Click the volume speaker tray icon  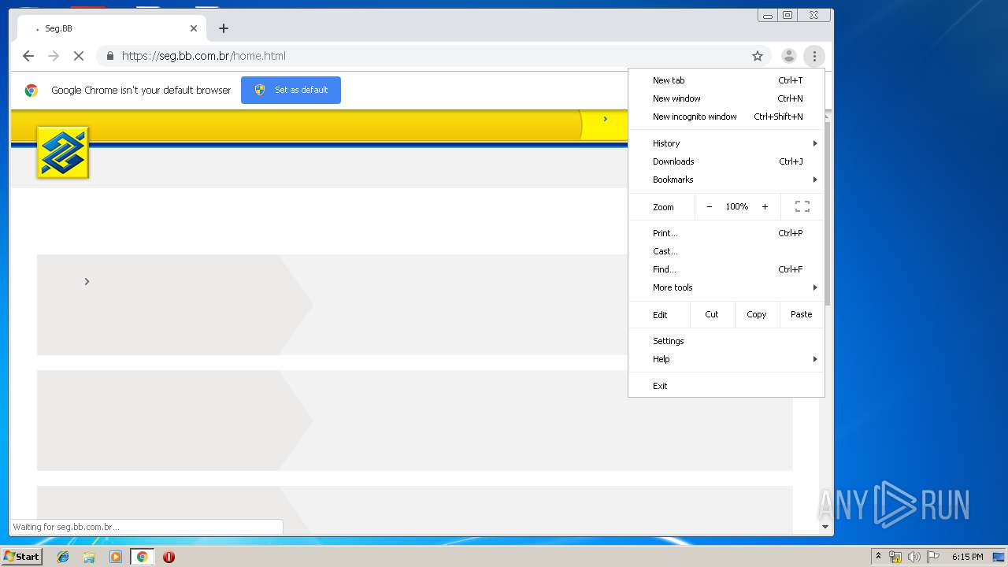pos(913,557)
